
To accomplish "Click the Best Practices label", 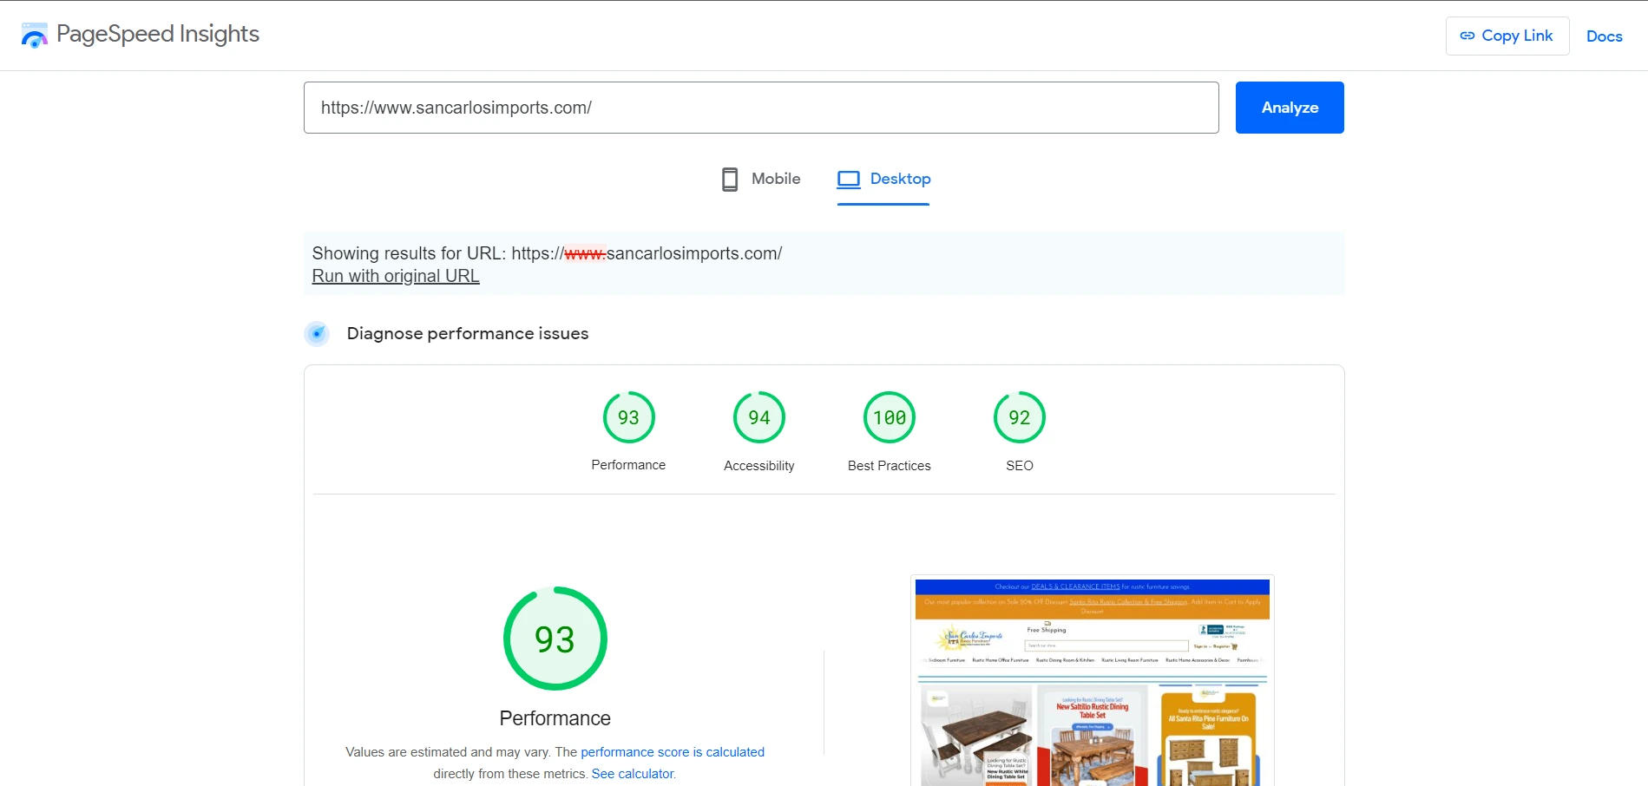I will [x=889, y=466].
